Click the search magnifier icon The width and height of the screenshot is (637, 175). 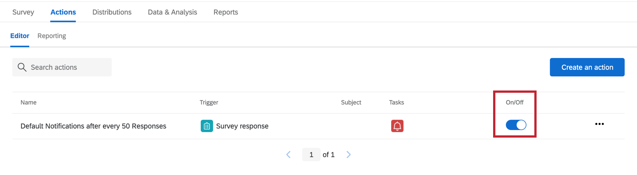tap(22, 67)
